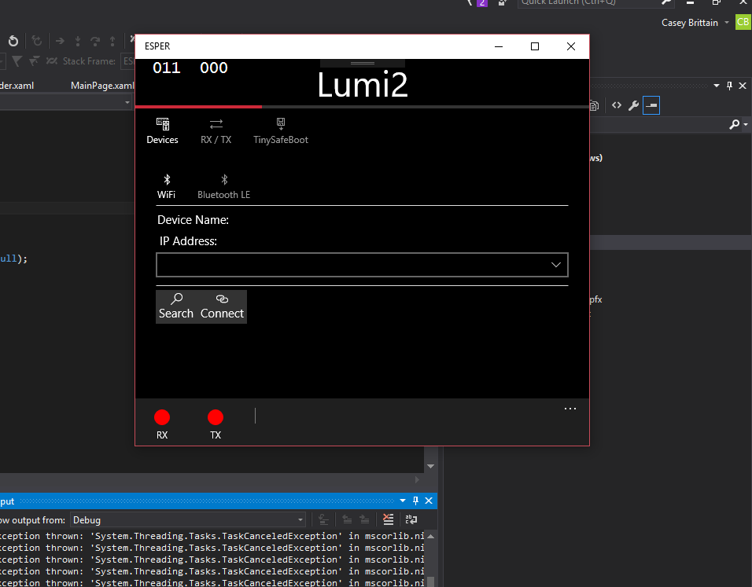Open the three-dot more options menu
The image size is (752, 587).
point(570,409)
